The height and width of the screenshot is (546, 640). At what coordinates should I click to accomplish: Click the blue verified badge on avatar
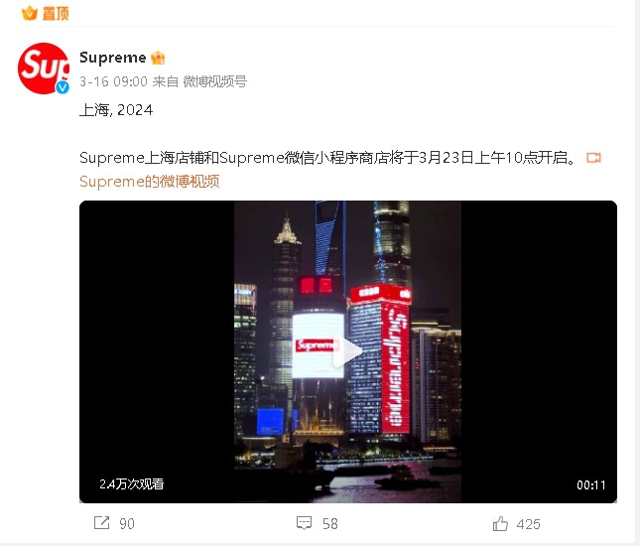63,87
